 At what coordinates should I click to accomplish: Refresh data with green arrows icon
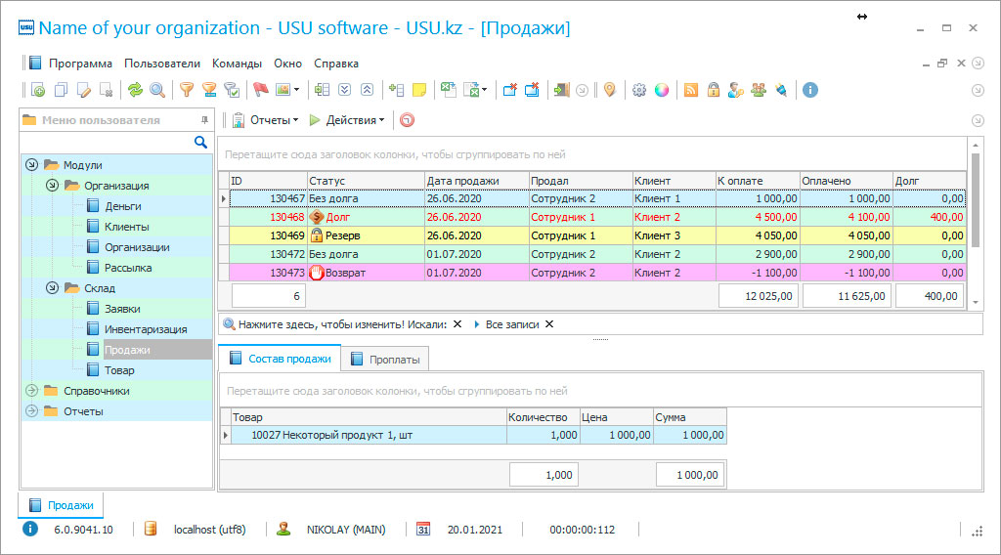click(x=135, y=90)
